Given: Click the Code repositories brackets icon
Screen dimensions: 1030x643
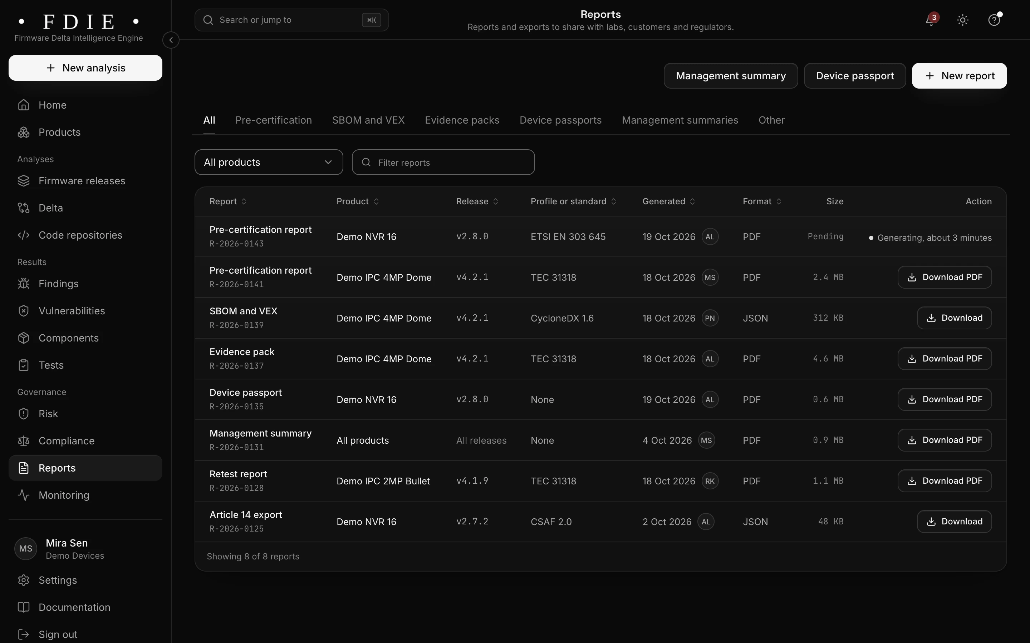Looking at the screenshot, I should [24, 235].
